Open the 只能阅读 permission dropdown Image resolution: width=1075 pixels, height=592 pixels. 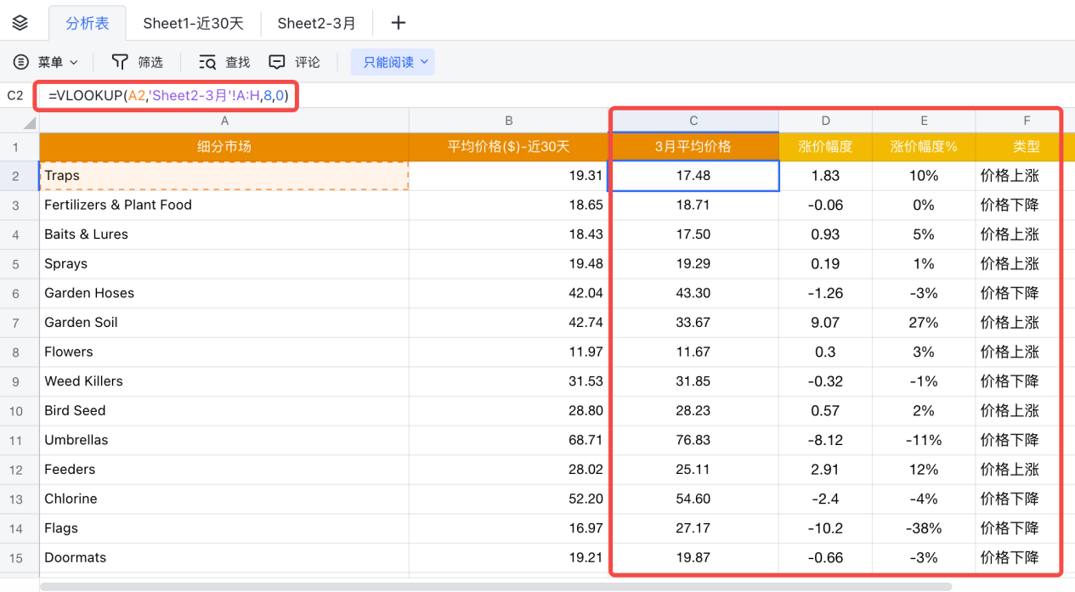[x=393, y=62]
